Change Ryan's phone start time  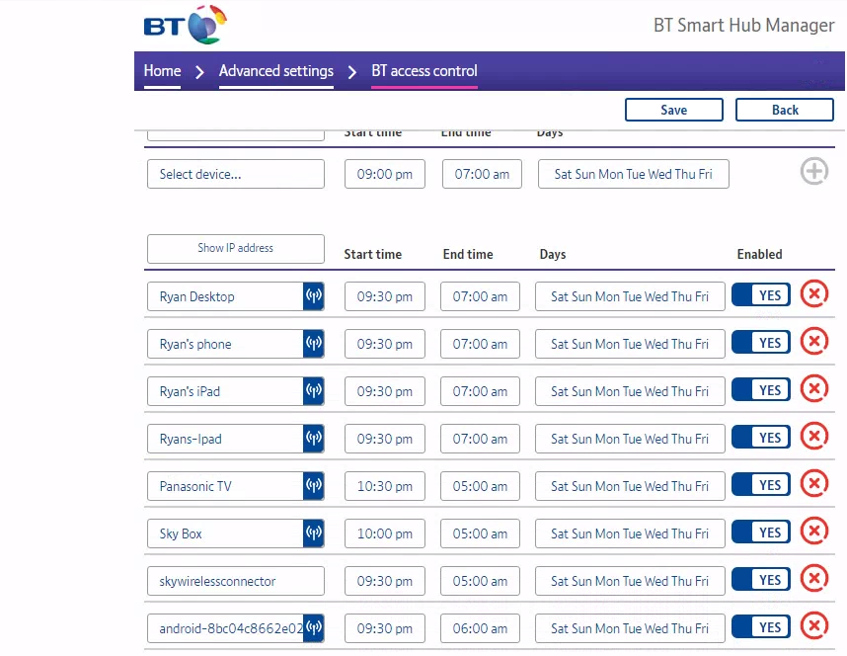click(x=385, y=344)
